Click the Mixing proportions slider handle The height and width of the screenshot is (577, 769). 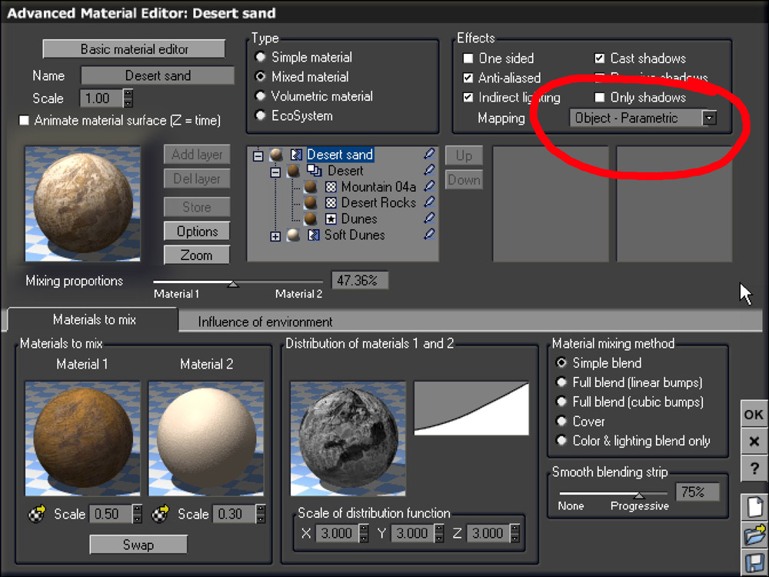pyautogui.click(x=234, y=284)
